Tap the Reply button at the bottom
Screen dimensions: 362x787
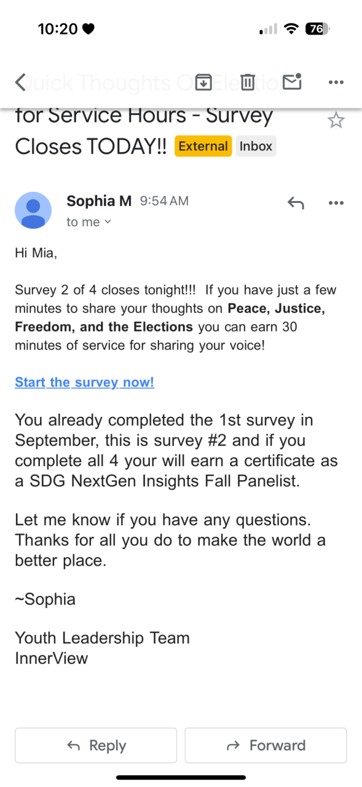[x=96, y=745]
